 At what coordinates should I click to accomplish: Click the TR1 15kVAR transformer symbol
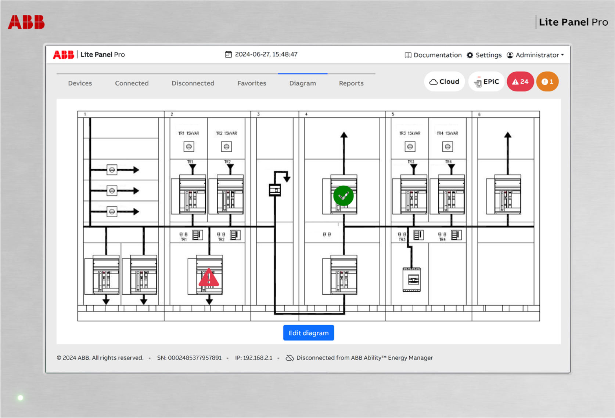point(189,147)
